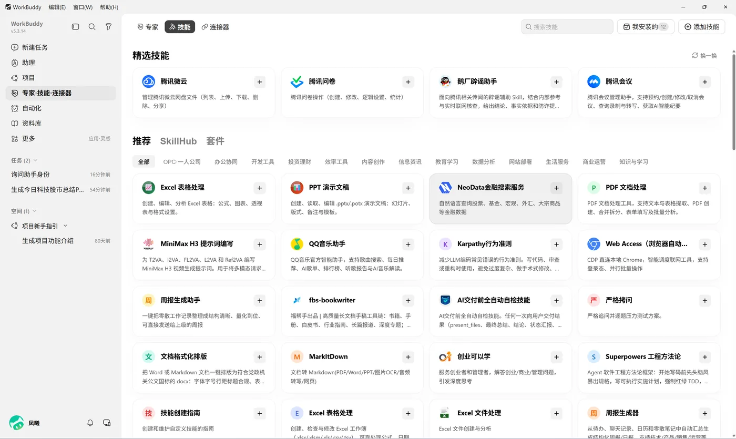Open the 编辑(E) menu
The image size is (736, 439).
[57, 7]
